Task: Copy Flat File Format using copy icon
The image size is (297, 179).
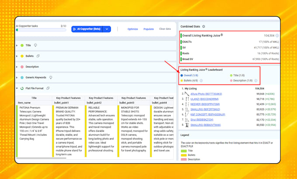Action: coord(48,88)
